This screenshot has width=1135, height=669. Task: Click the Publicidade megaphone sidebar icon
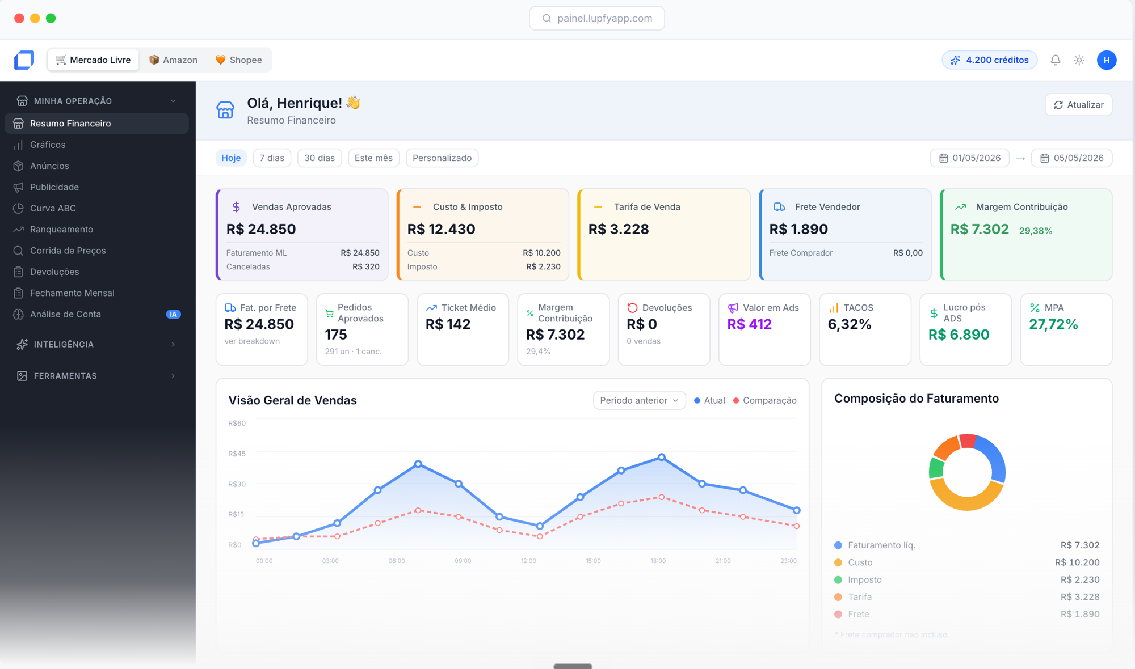(18, 187)
